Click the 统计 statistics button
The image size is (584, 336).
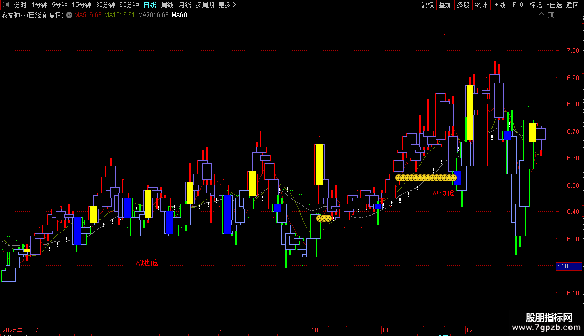point(481,5)
